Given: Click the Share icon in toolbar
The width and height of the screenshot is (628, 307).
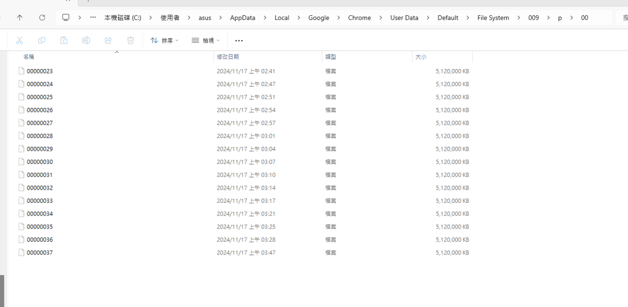Looking at the screenshot, I should pyautogui.click(x=108, y=40).
